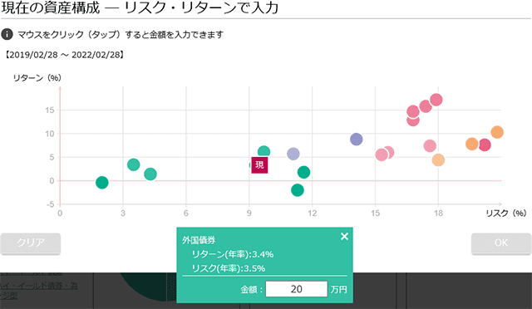Click the orange dot at return 10
Screen dimensions: 532x309
coord(497,132)
